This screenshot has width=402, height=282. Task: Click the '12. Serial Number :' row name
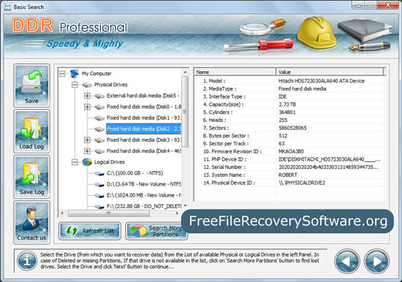click(224, 167)
